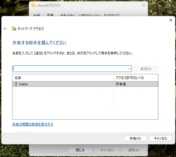Click inside the name entry text field
Image resolution: width=176 pixels, height=157 pixels.
point(69,69)
